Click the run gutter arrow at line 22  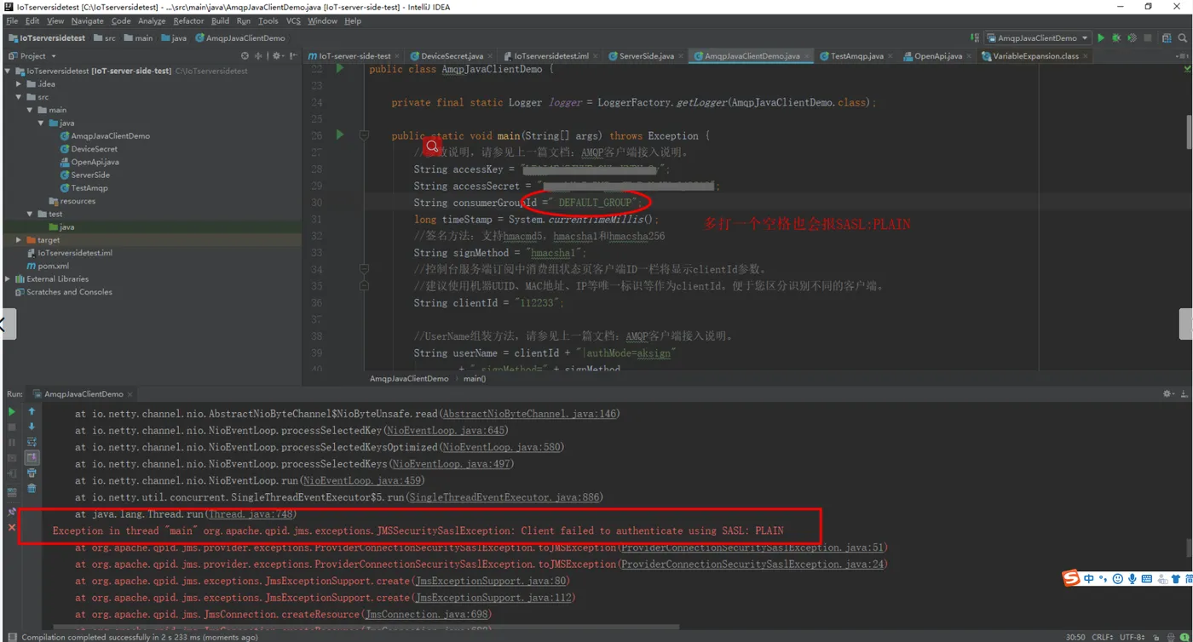coord(339,68)
